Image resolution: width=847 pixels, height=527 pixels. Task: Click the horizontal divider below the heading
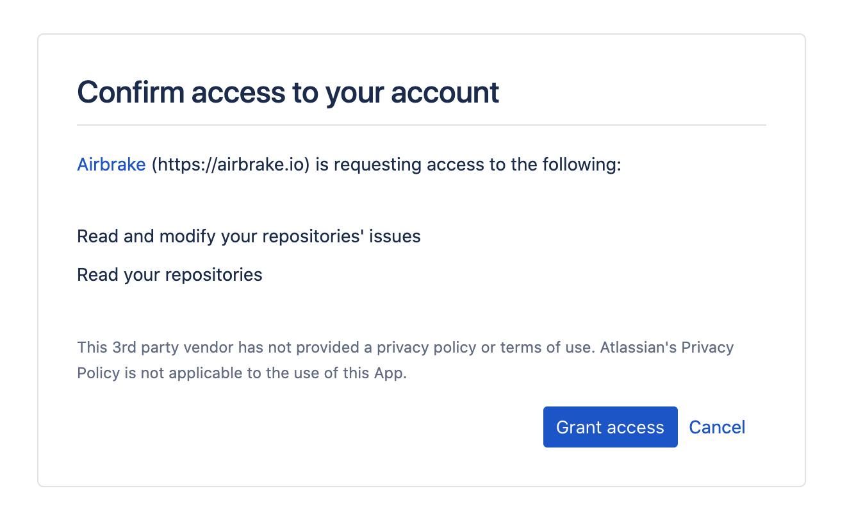(x=422, y=125)
